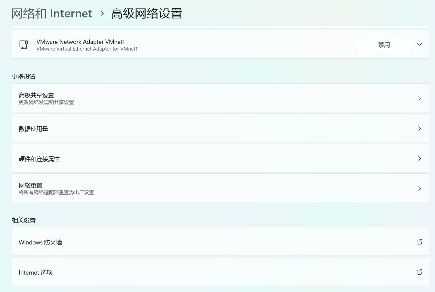Click the breadcrumb separator chevron in the title
This screenshot has width=435, height=292.
click(x=102, y=14)
